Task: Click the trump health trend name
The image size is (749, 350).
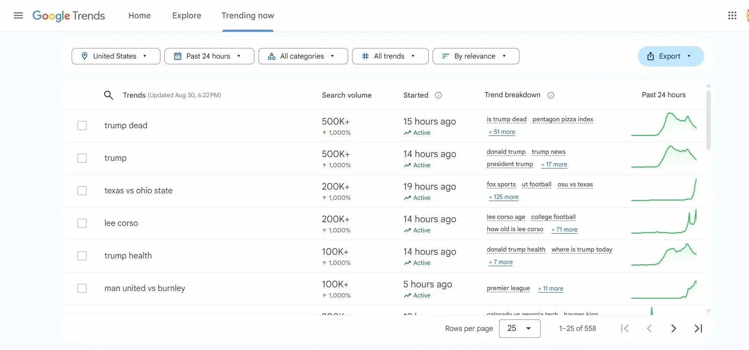Action: click(128, 256)
